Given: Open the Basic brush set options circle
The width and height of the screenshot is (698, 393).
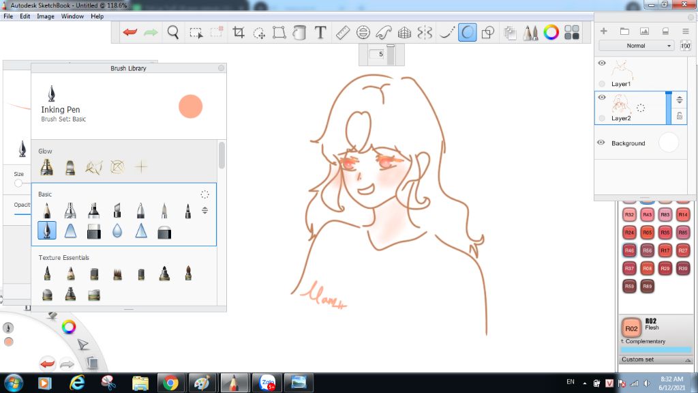Looking at the screenshot, I should (x=204, y=194).
